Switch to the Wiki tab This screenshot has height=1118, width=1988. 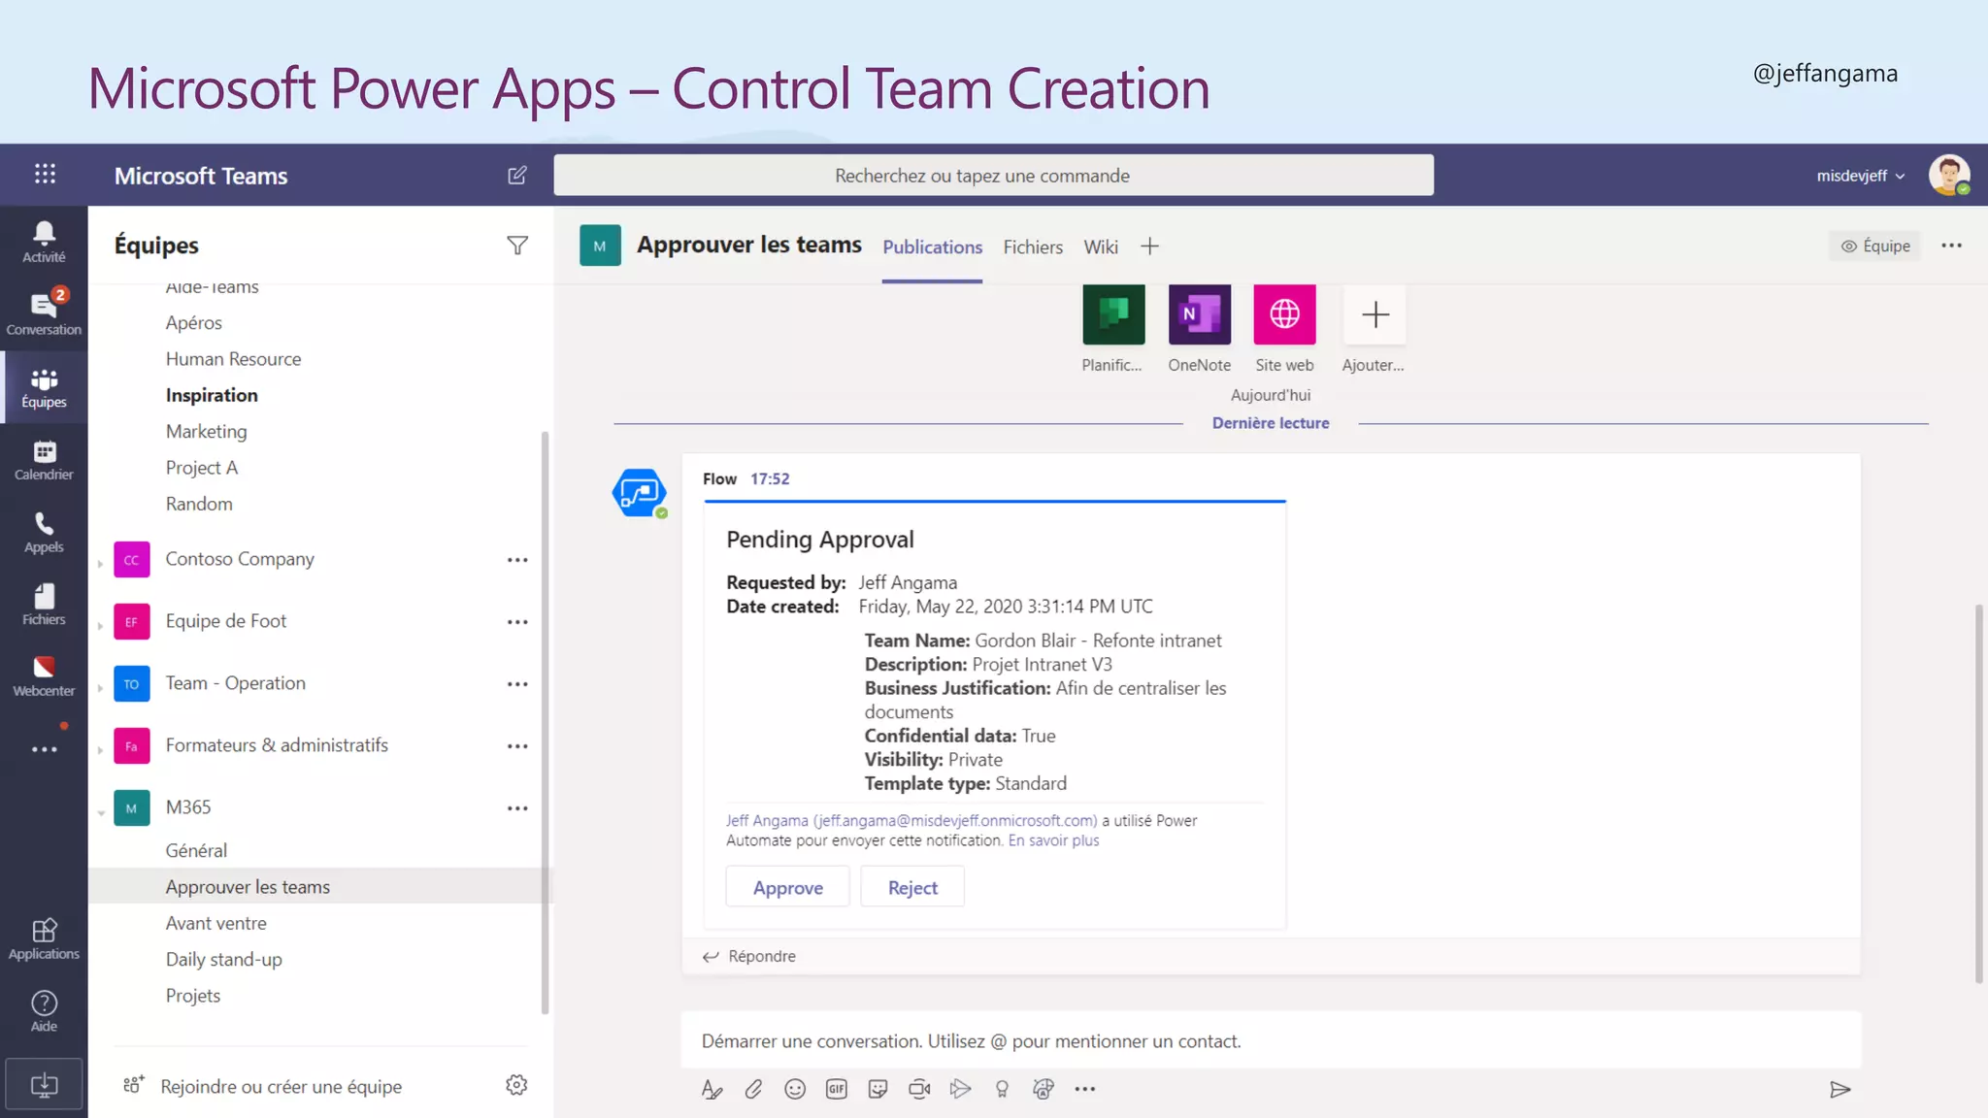(1101, 247)
